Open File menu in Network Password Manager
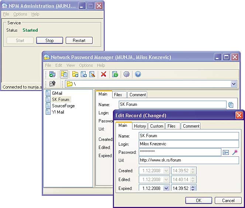The height and width of the screenshot is (208, 245). pos(48,65)
